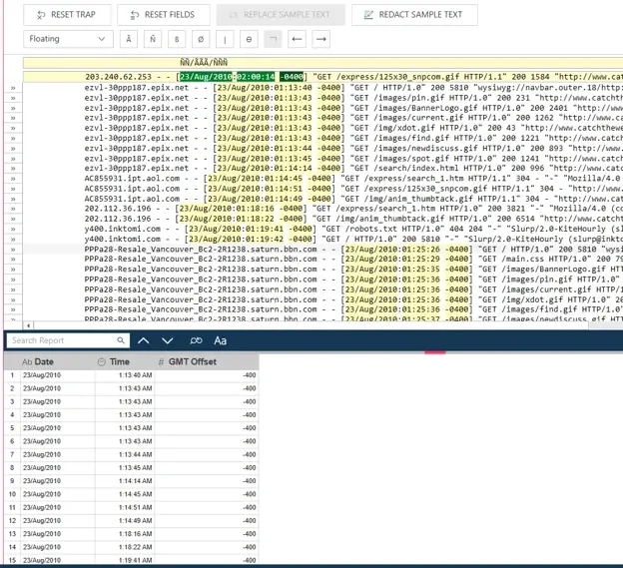The height and width of the screenshot is (568, 623).
Task: Click the Date cell in row 9
Action: point(58,481)
